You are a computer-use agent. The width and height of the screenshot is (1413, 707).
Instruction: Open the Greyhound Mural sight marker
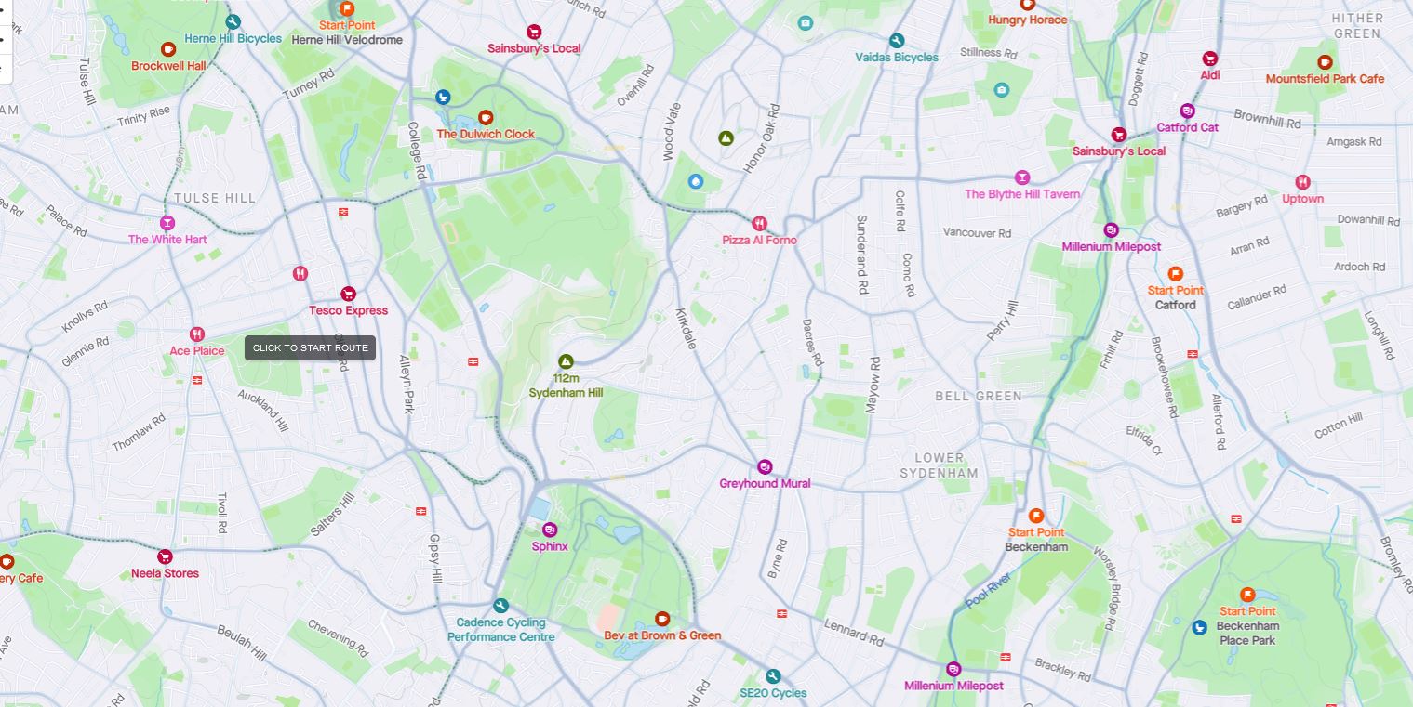765,466
